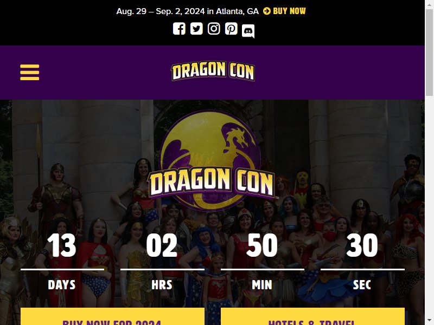Click the 02 hours countdown number
Viewport: 434px width, 325px height.
[162, 245]
